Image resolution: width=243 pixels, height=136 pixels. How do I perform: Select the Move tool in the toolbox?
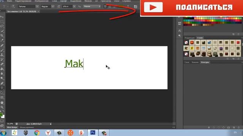click(2, 17)
